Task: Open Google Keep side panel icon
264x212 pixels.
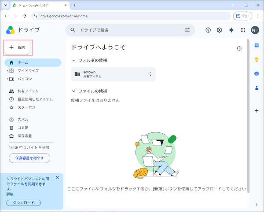Action: [x=257, y=59]
